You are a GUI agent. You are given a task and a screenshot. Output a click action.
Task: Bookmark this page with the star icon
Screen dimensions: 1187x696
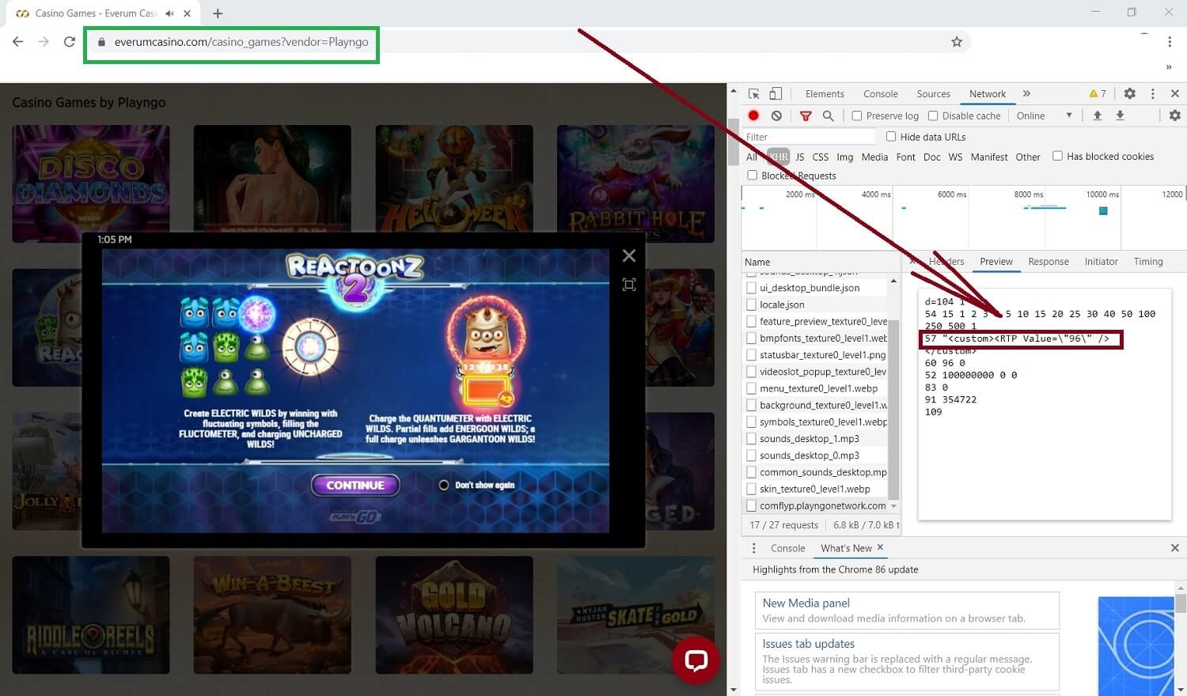(957, 42)
